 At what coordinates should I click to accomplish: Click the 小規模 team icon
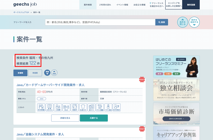click(58, 107)
